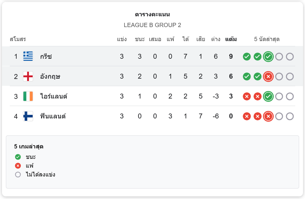The image size is (305, 199).
Task: Click Ireland's first loss result icon
Action: [x=247, y=96]
